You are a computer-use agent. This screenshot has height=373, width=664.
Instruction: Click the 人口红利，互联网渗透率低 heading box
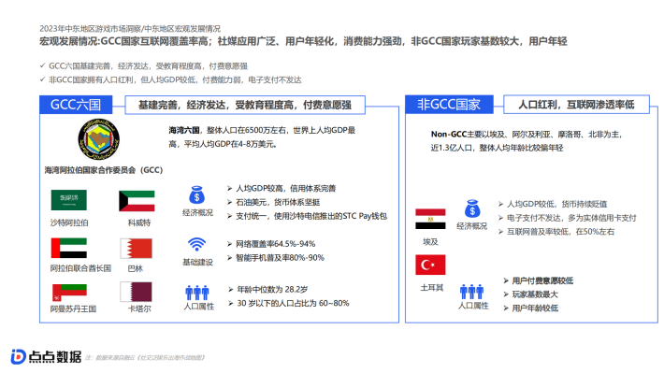click(x=576, y=104)
